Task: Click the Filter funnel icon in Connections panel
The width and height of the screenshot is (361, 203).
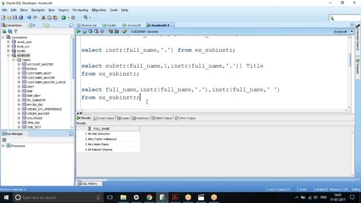Action: tap(16, 32)
